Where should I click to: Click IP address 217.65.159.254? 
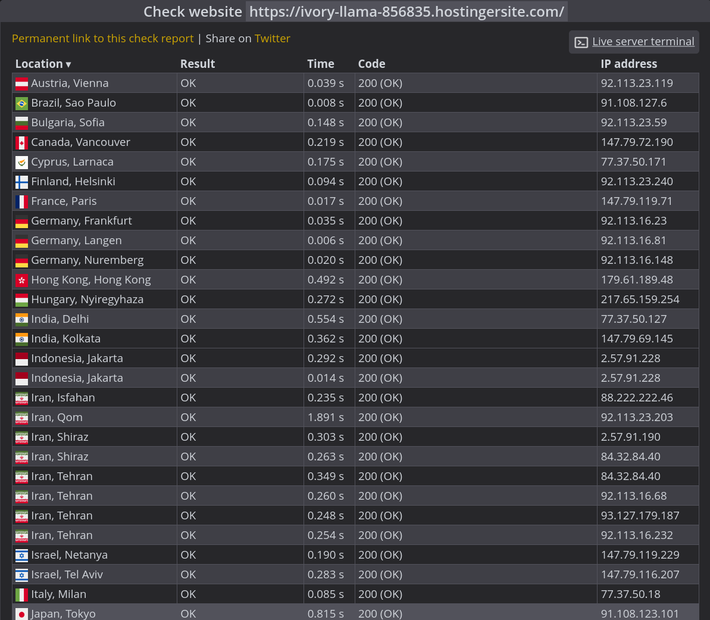[x=640, y=300]
